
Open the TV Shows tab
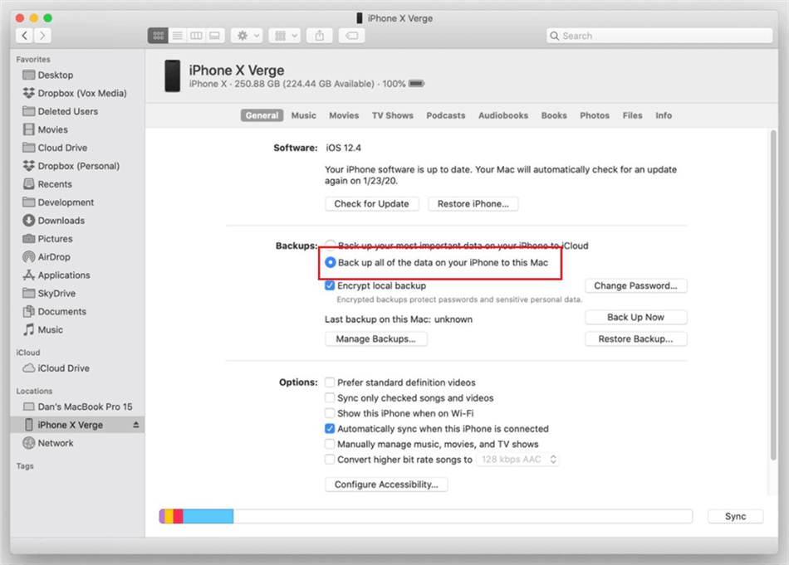(x=393, y=115)
